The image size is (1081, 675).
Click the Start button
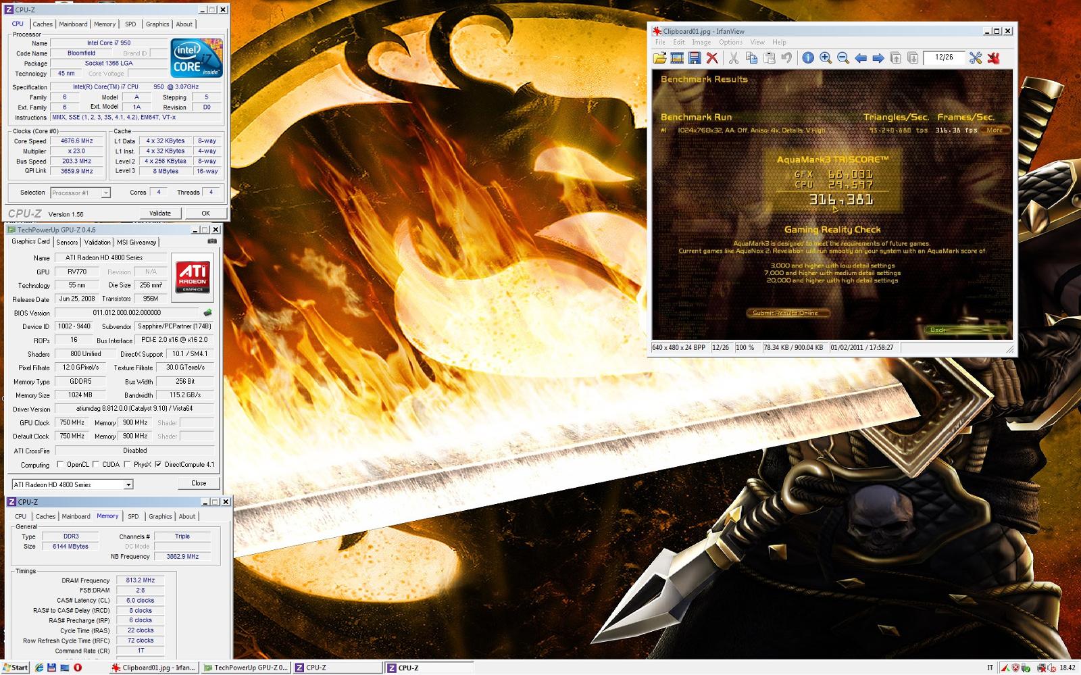tap(15, 668)
